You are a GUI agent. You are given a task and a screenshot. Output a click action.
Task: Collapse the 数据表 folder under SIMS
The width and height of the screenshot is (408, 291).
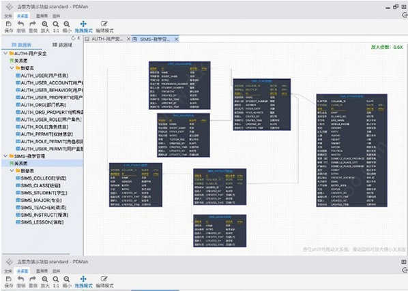pyautogui.click(x=12, y=170)
